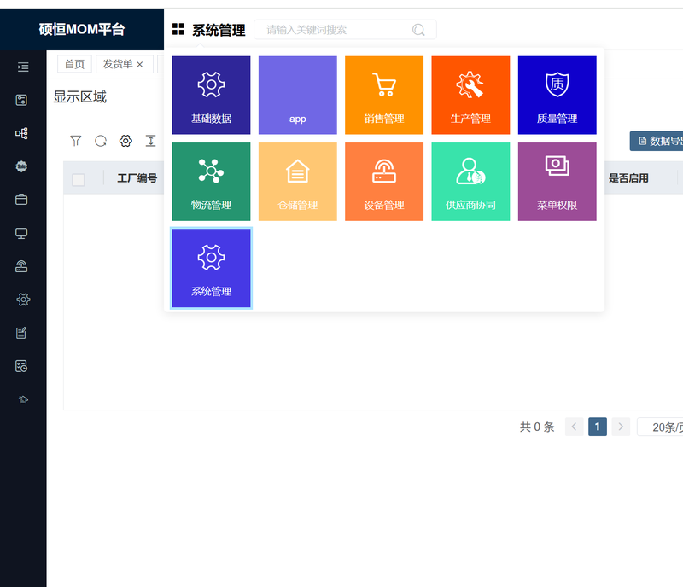
Task: Go to previous page arrow
Action: tap(574, 427)
